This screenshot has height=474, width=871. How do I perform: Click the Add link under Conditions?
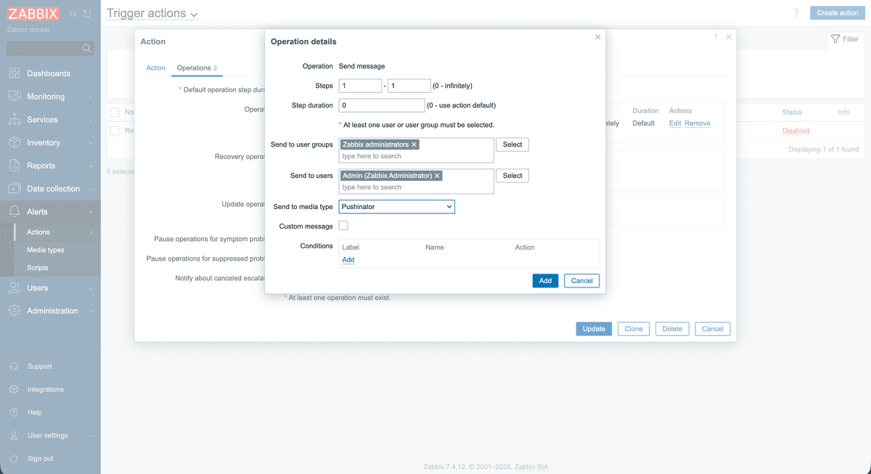(x=348, y=260)
